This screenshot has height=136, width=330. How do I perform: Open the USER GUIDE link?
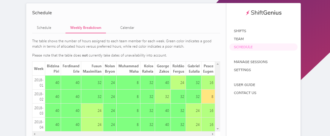[x=244, y=85]
